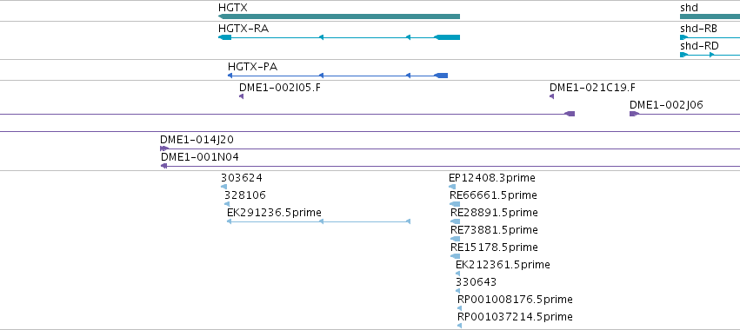
Task: Select the EP12408.3prime EST label
Action: [492, 178]
